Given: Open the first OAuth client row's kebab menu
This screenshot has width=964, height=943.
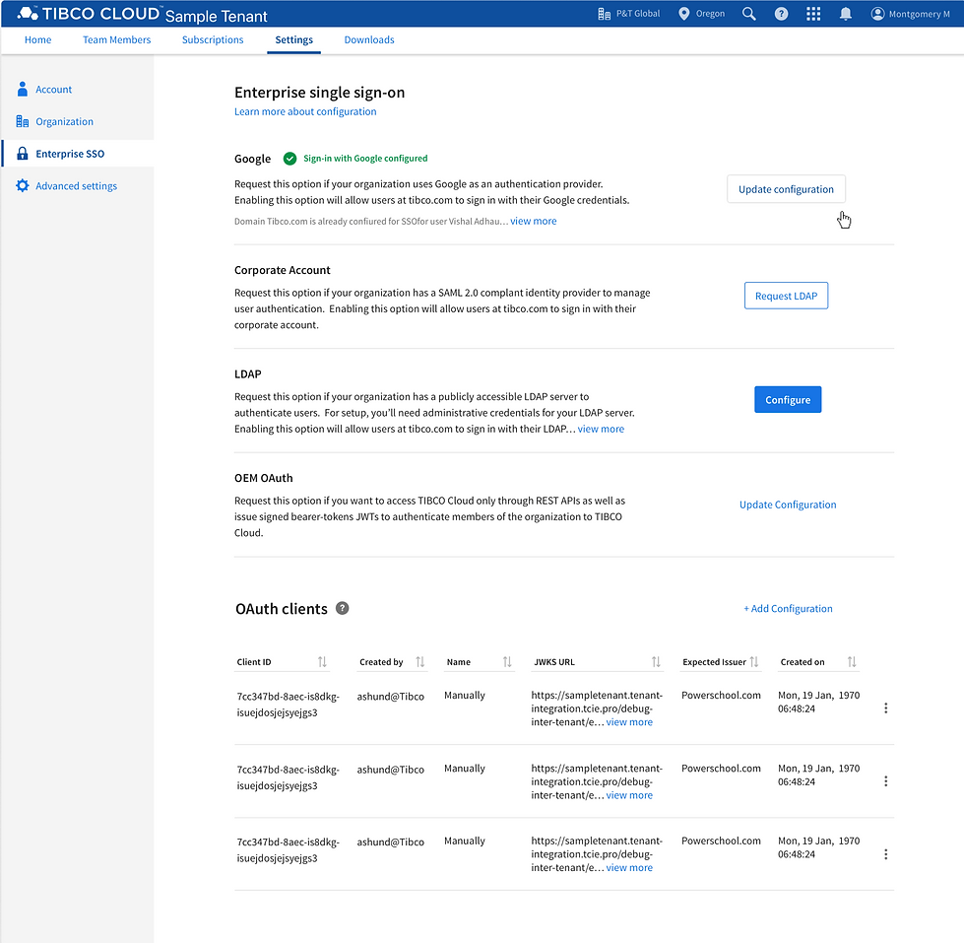Looking at the screenshot, I should [x=886, y=708].
